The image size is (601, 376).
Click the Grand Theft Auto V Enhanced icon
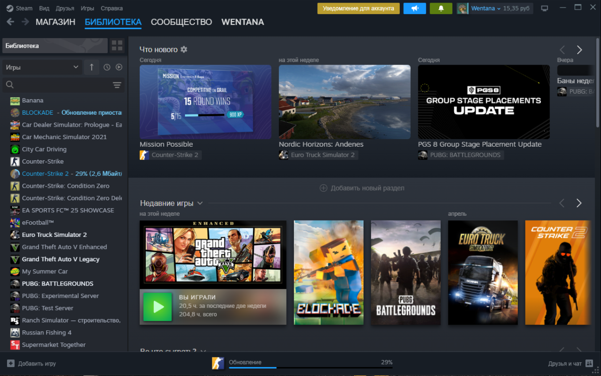pos(15,247)
